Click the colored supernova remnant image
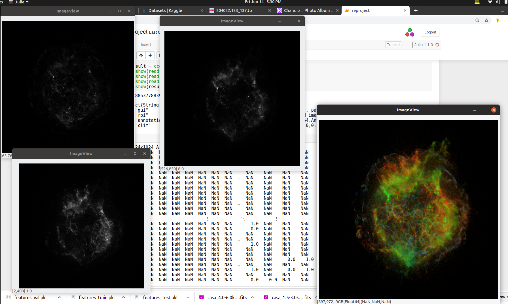Screen dimensions: 508x304 408,209
